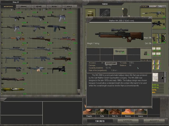Click the left arrows under the magazine slot
The width and height of the screenshot is (169, 126).
tap(143, 60)
